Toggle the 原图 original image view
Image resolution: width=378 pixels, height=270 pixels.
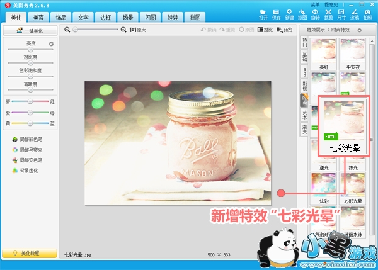point(246,30)
